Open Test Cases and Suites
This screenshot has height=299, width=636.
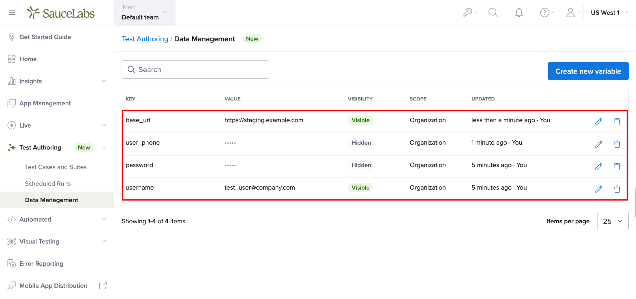[x=56, y=167]
